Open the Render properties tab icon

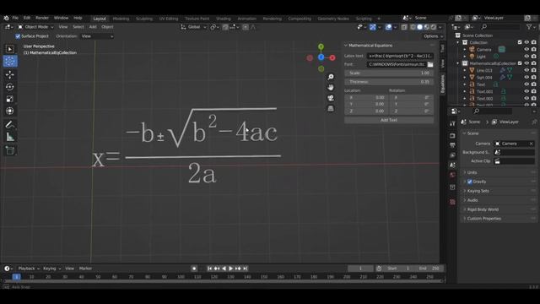(x=452, y=136)
